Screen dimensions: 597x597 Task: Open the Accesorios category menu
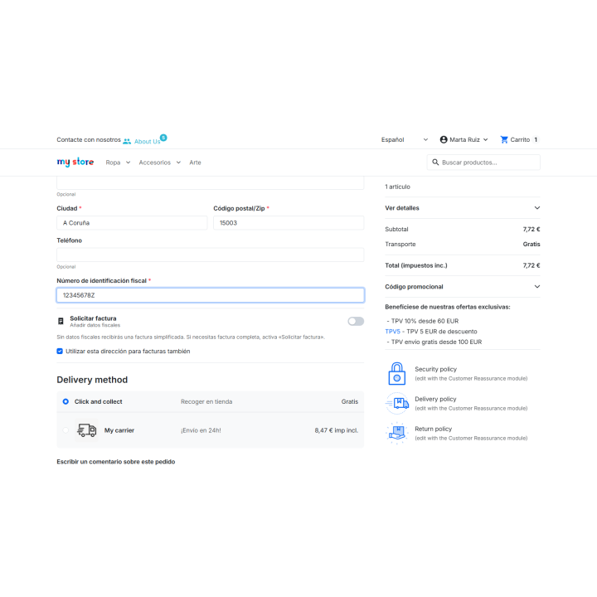point(154,163)
